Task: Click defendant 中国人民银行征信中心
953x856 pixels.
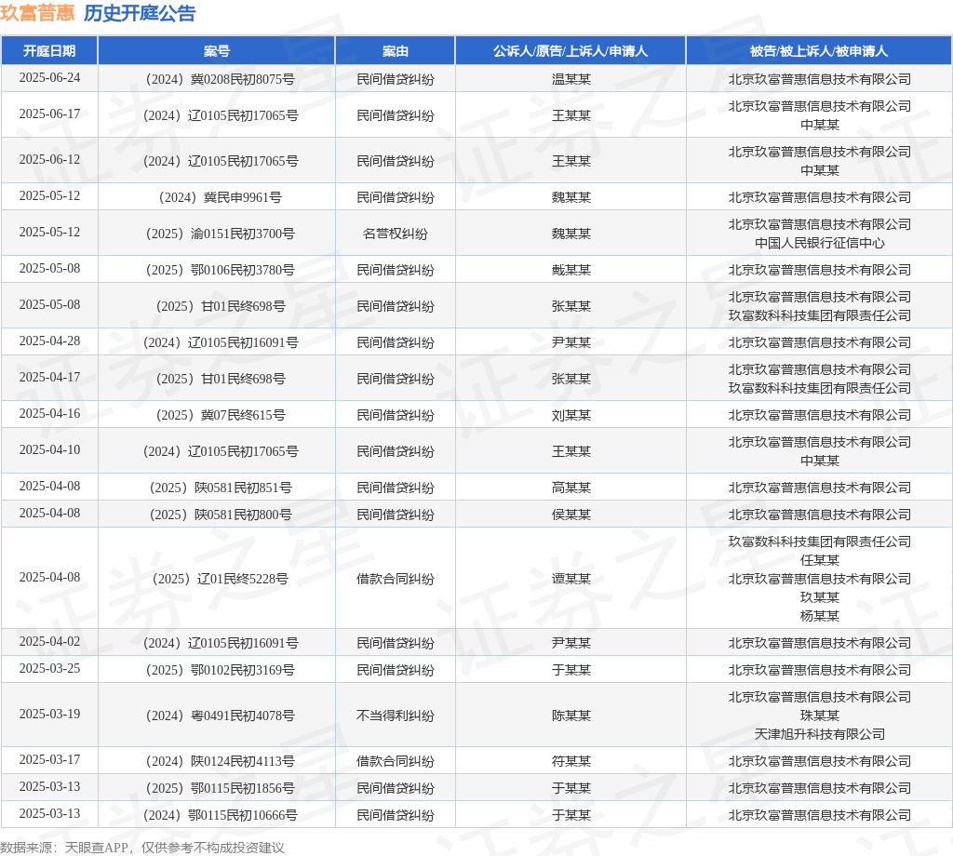Action: (x=819, y=243)
